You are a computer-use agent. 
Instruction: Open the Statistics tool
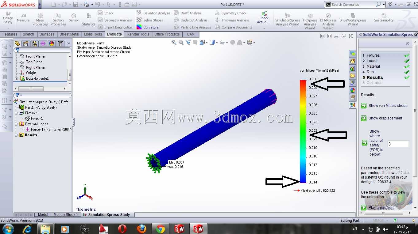[89, 20]
